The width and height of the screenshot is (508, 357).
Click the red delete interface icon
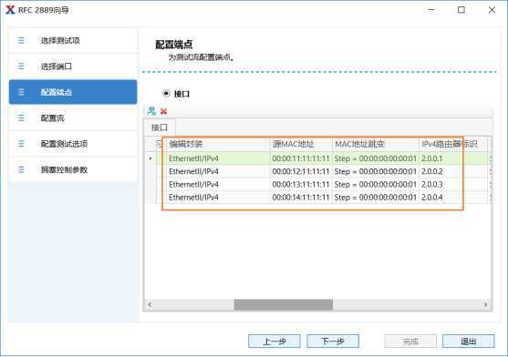point(163,111)
